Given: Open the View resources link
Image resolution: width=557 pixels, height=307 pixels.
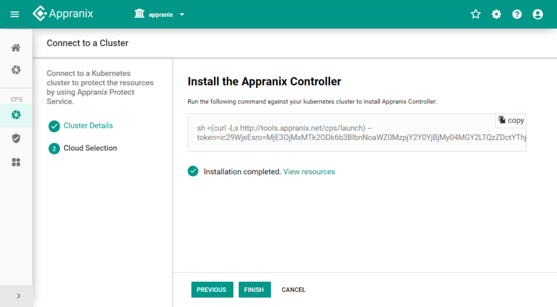Looking at the screenshot, I should coord(309,171).
